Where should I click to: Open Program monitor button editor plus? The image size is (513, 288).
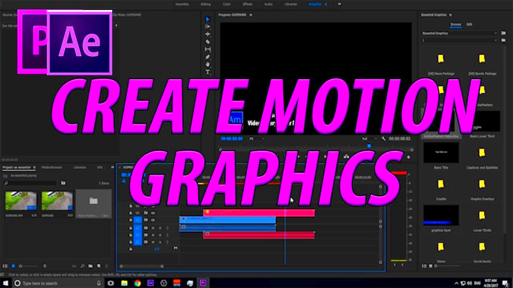coord(408,157)
